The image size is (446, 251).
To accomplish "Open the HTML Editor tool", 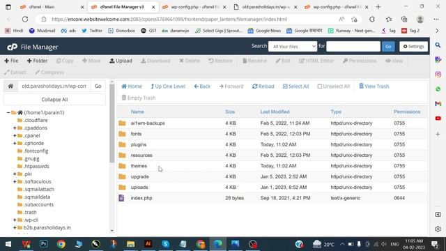I will (x=316, y=61).
